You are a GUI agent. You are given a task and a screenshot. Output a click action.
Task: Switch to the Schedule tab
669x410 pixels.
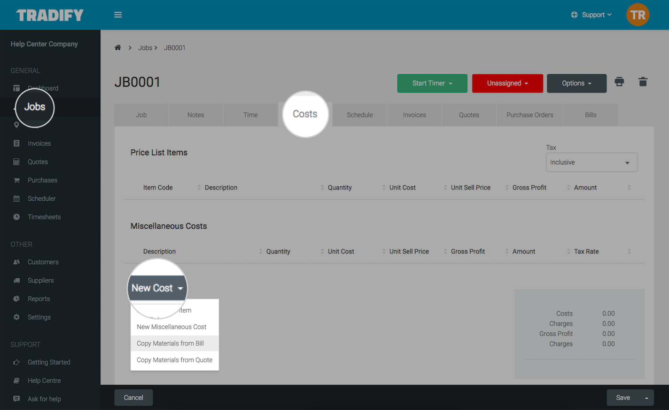(360, 115)
